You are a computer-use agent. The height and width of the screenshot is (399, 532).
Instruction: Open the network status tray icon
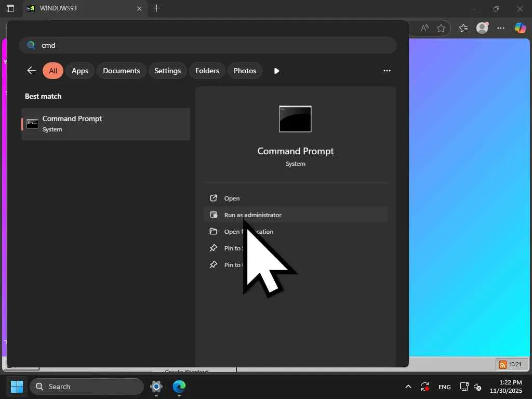pos(464,387)
